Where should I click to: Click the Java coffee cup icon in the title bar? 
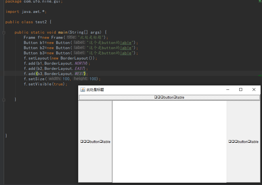(x=83, y=89)
